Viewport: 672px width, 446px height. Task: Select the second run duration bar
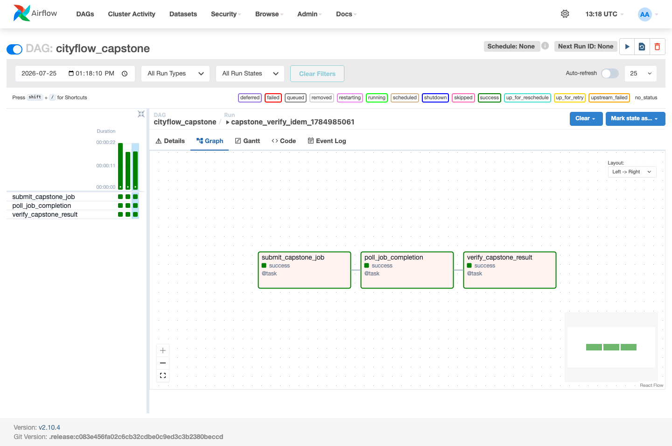pyautogui.click(x=128, y=171)
